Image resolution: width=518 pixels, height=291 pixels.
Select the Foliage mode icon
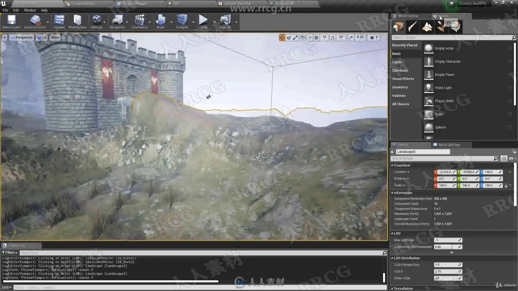[441, 27]
